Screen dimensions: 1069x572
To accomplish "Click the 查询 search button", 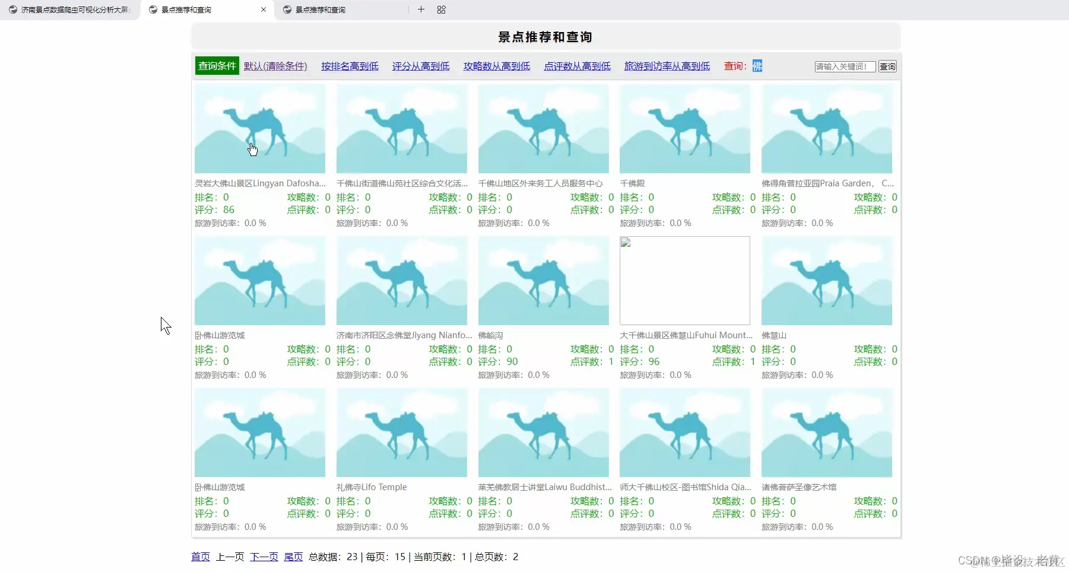I will tap(887, 66).
